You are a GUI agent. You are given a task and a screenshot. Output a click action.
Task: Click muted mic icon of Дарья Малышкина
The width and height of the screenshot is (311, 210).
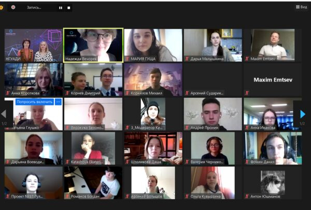coord(187,59)
